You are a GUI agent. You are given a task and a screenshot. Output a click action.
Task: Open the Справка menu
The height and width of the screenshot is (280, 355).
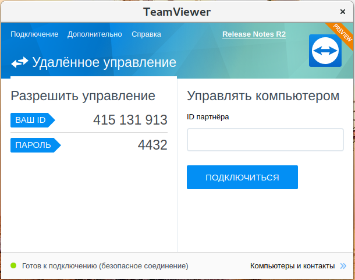146,34
